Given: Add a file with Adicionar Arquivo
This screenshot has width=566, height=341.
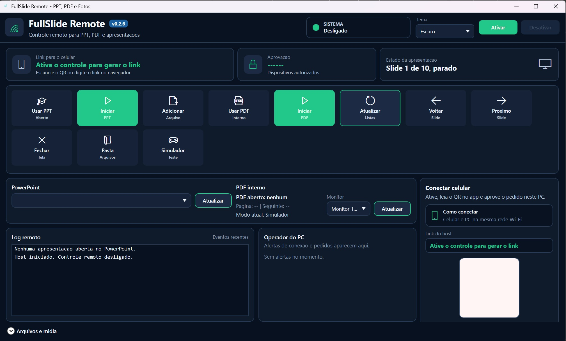Looking at the screenshot, I should point(173,108).
